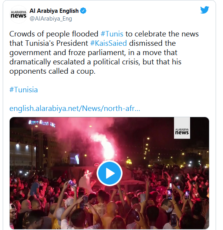Follow the #KaisSaied hashtag link
The width and height of the screenshot is (223, 230).
(109, 43)
